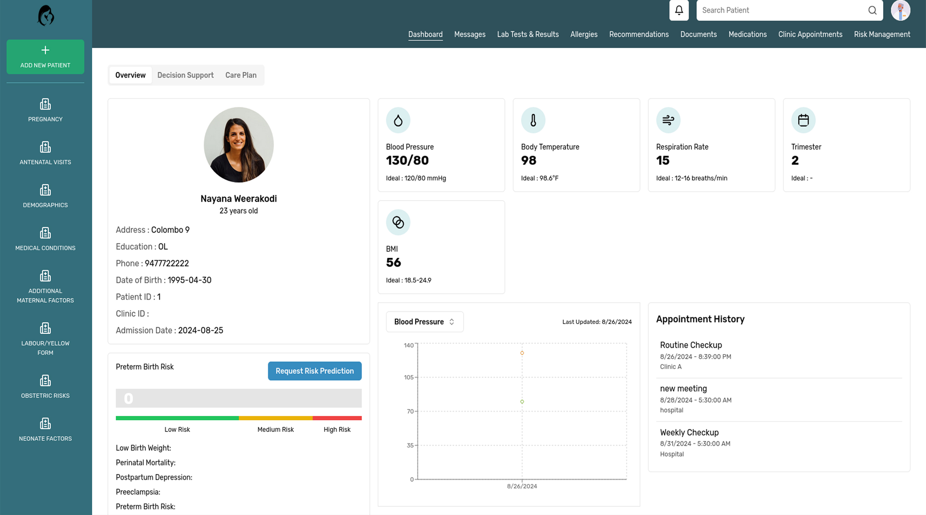This screenshot has height=515, width=926.
Task: Click Request Risk Prediction button
Action: click(x=315, y=371)
